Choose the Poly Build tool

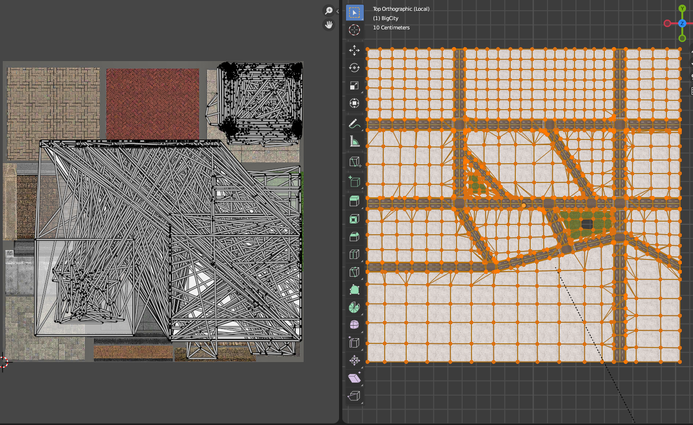[354, 290]
